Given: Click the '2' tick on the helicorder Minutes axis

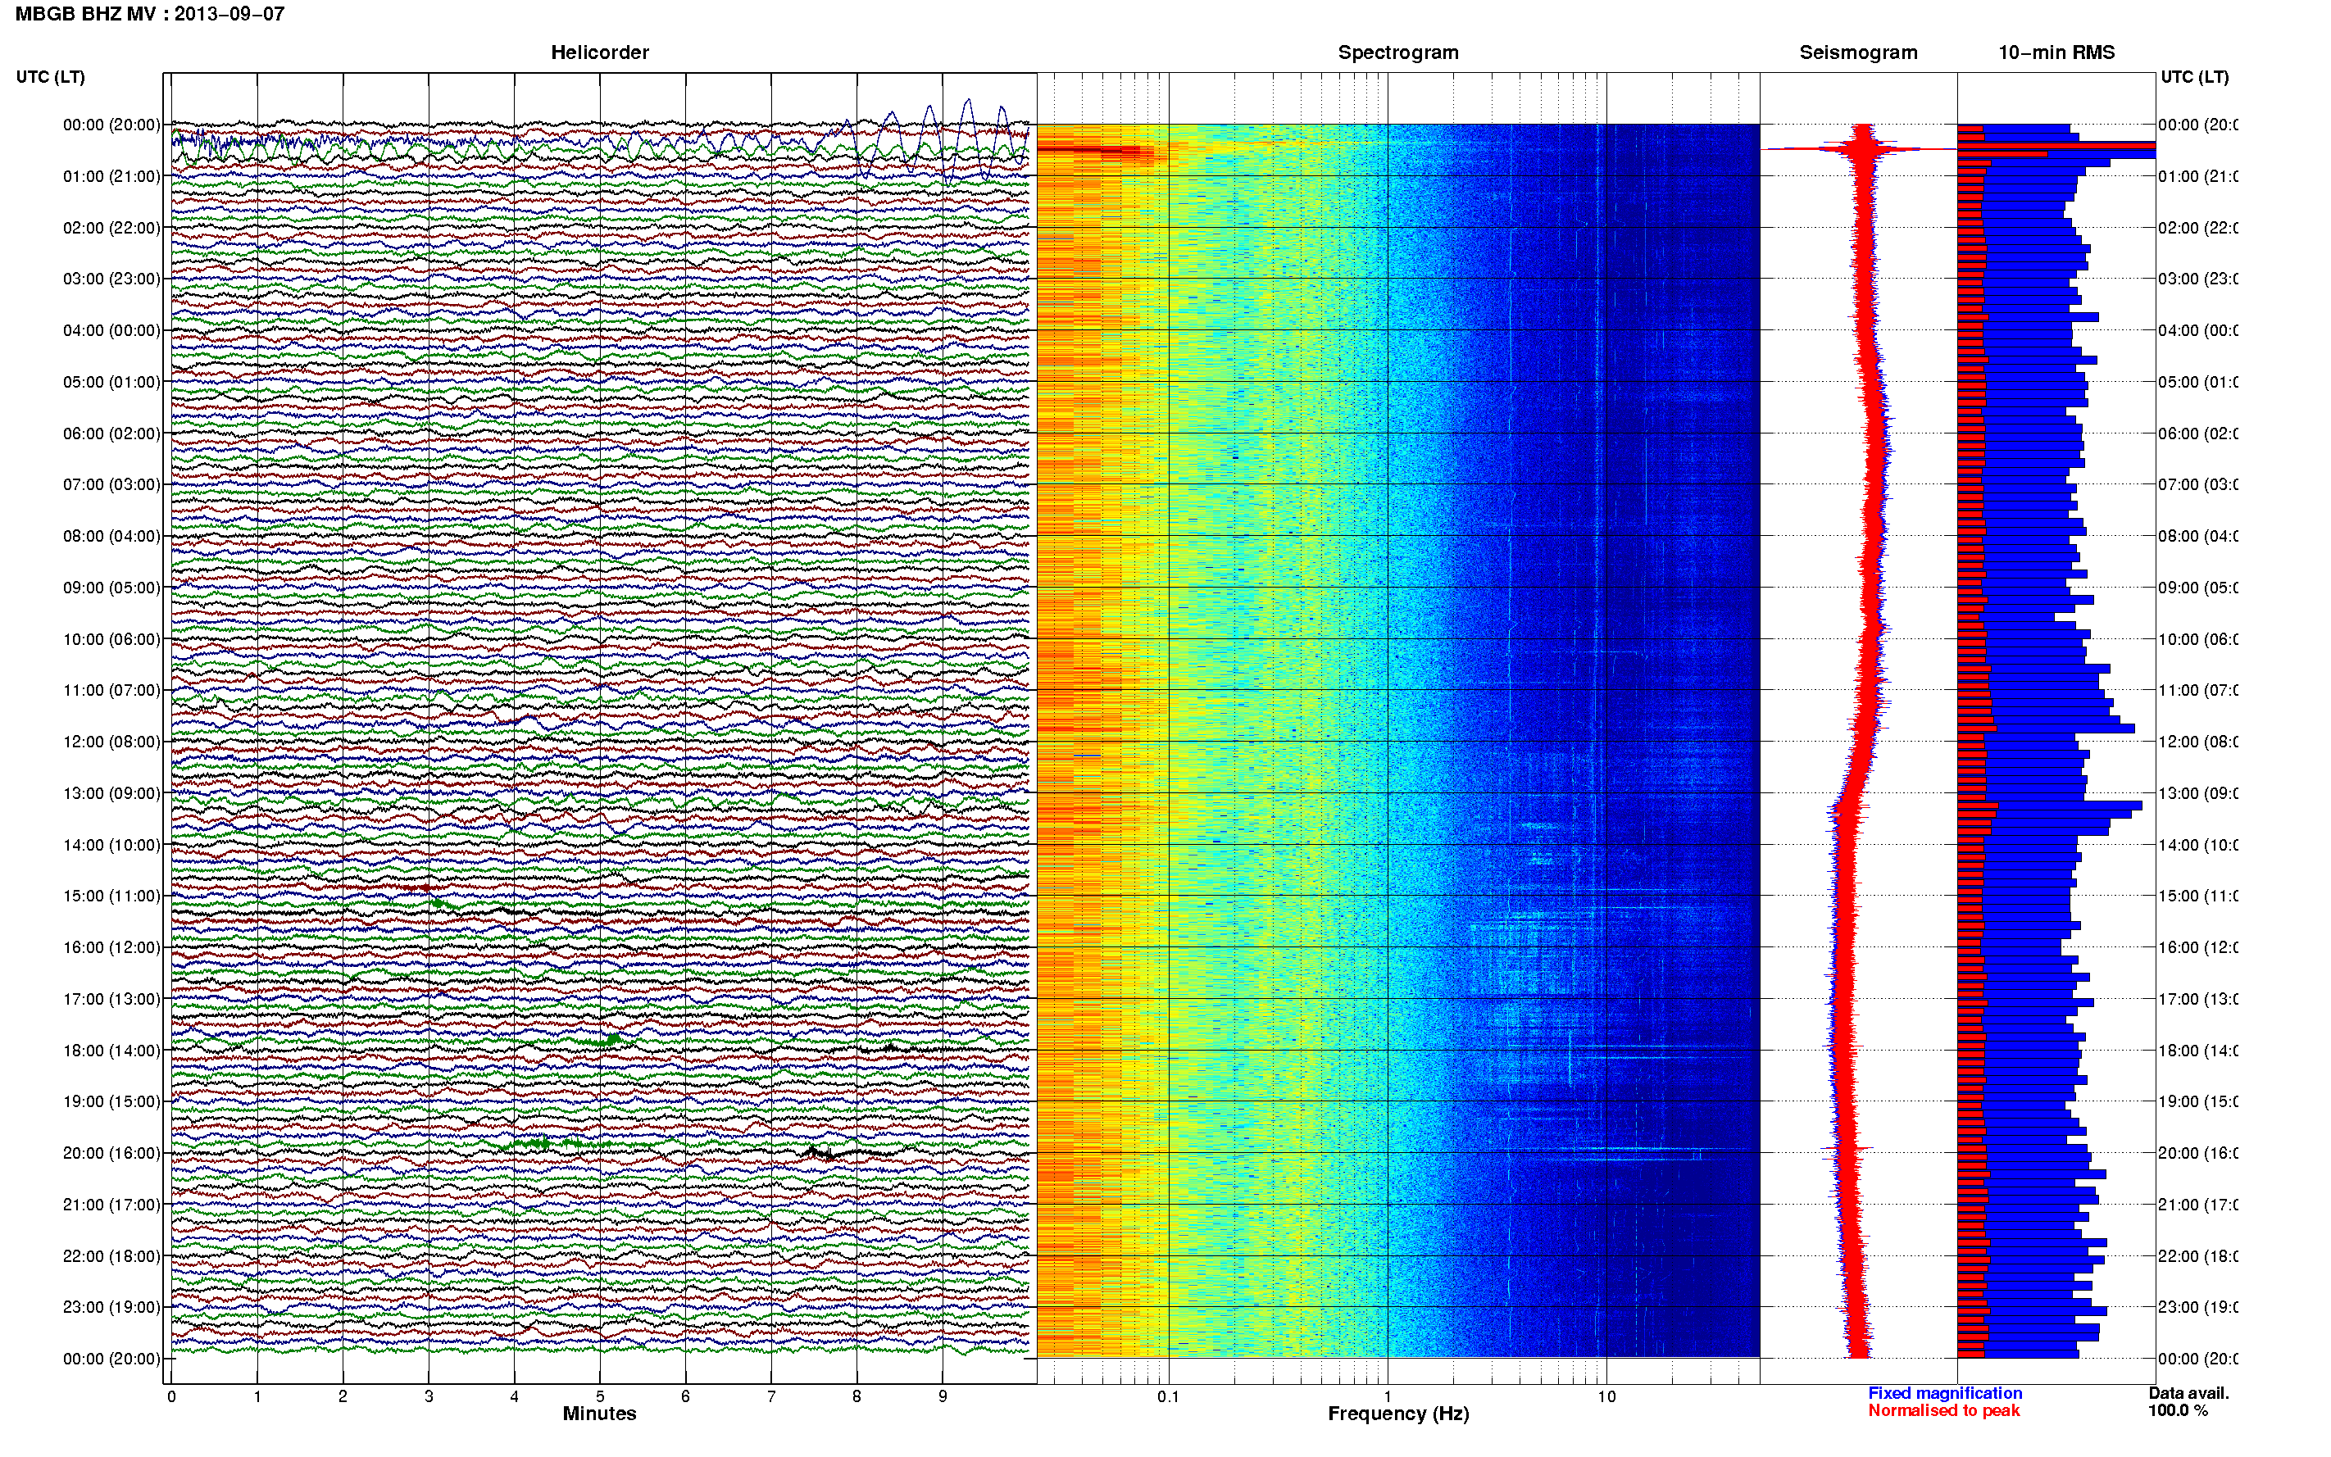Looking at the screenshot, I should [343, 1396].
